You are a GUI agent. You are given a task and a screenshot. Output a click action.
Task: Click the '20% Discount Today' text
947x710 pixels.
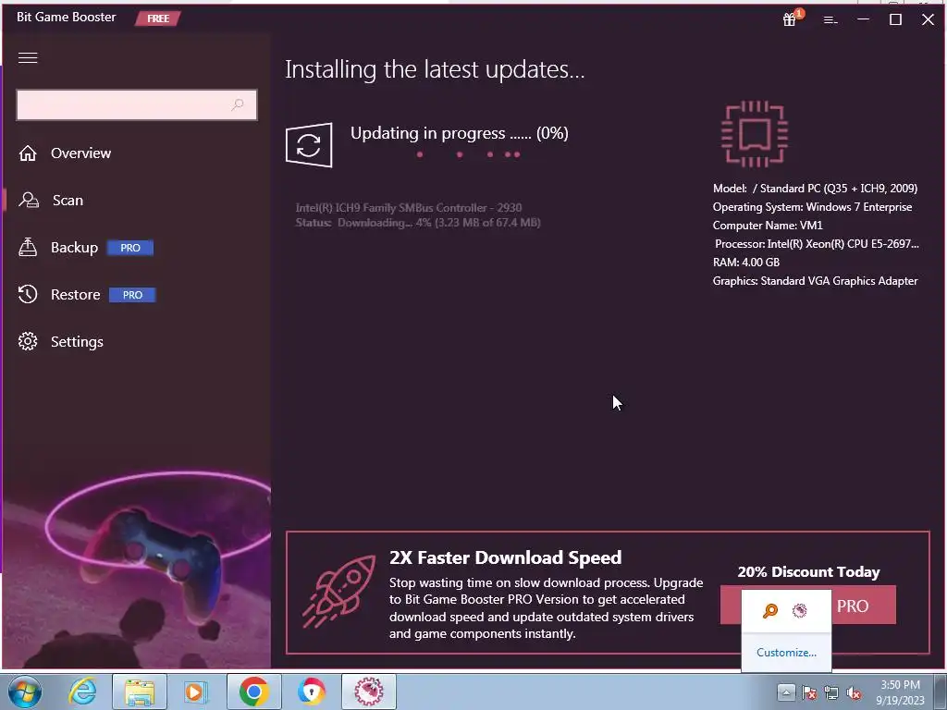808,571
